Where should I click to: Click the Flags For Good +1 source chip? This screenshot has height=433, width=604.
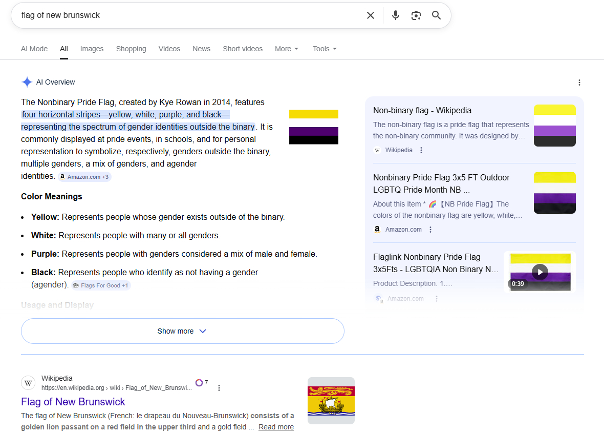coord(101,285)
